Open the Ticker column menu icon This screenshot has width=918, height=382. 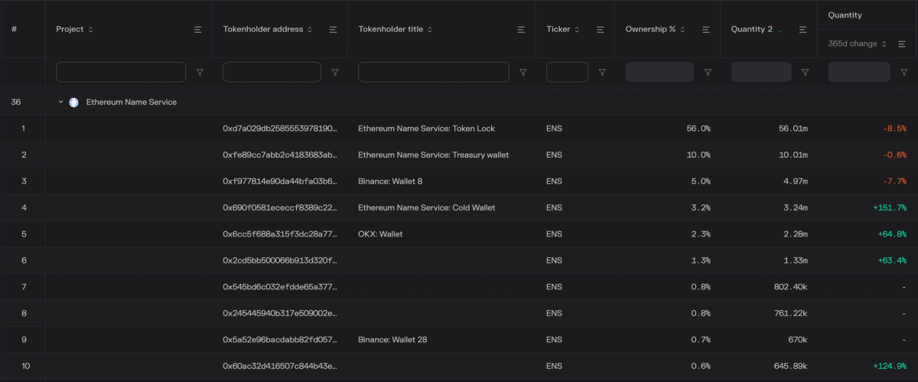(x=601, y=29)
